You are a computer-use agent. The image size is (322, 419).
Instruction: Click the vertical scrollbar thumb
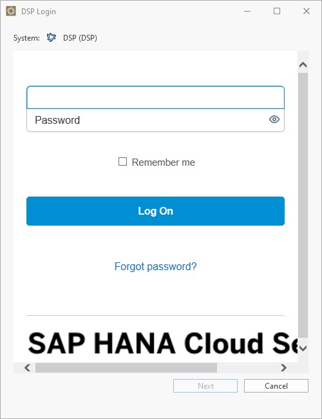303,205
